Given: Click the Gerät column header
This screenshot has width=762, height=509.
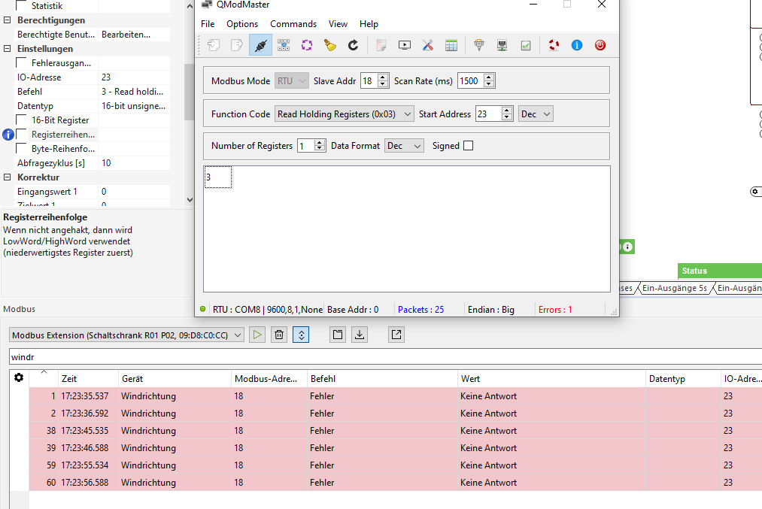Looking at the screenshot, I should coord(175,379).
